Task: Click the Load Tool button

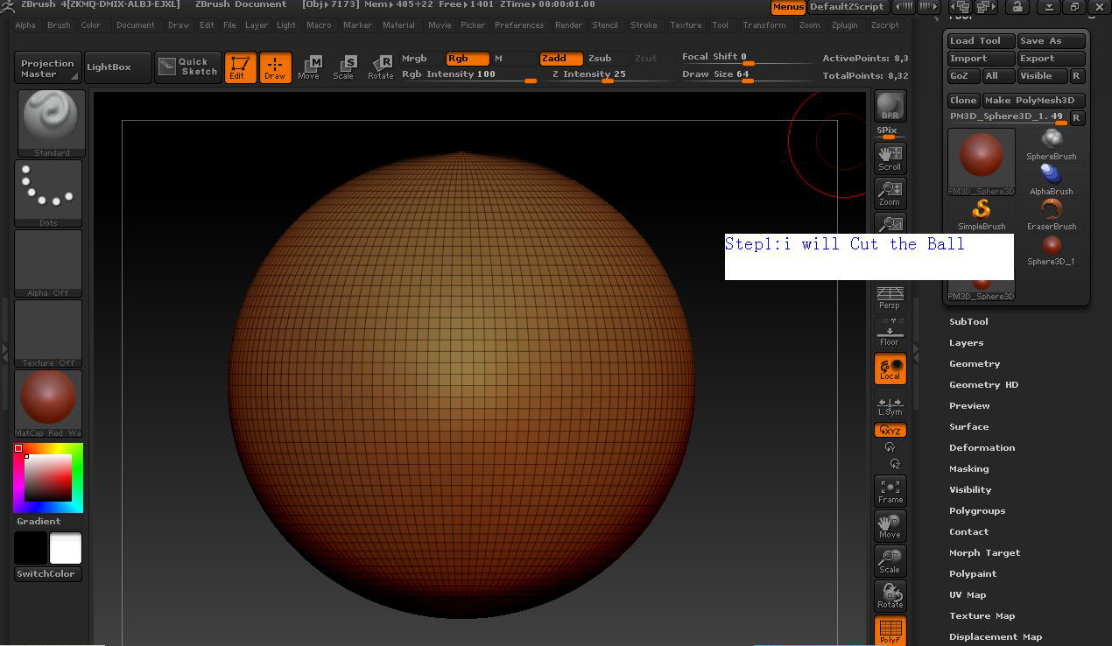Action: point(981,41)
